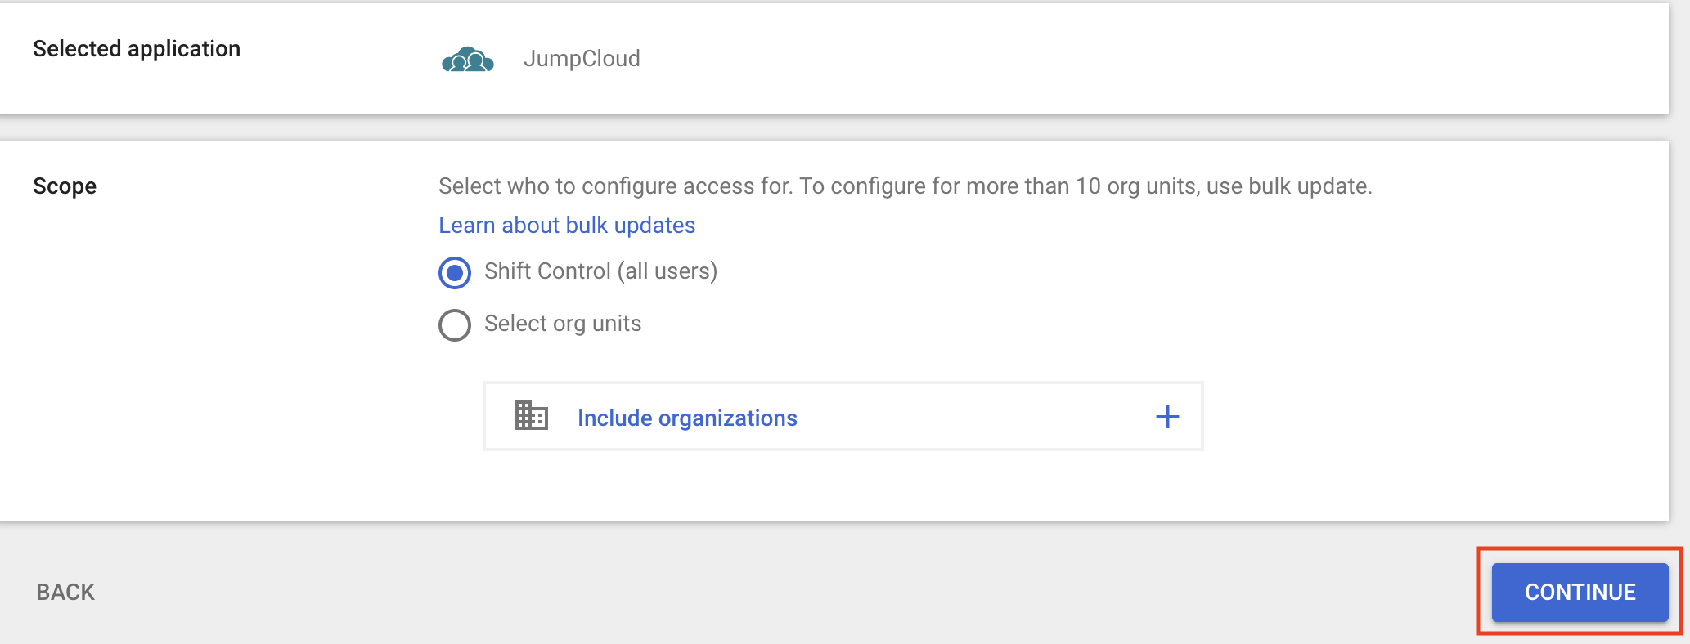Go back with the BACK button
The image size is (1690, 644).
[65, 592]
